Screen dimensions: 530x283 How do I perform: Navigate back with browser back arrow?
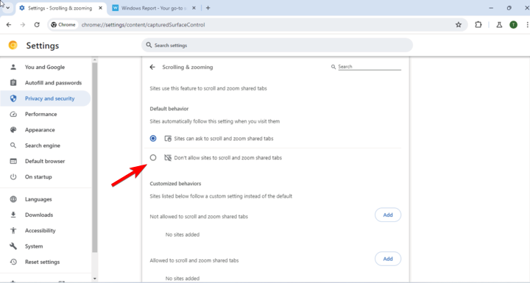(x=9, y=25)
